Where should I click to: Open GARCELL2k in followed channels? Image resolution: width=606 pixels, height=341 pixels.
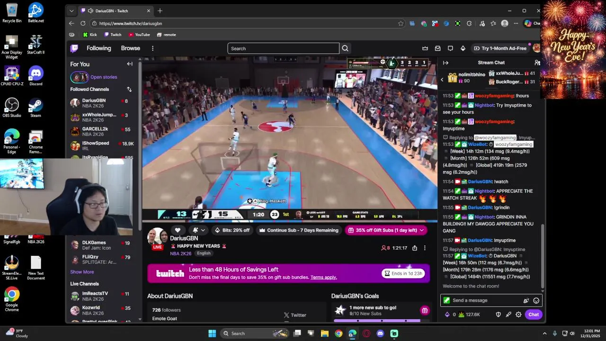[102, 132]
